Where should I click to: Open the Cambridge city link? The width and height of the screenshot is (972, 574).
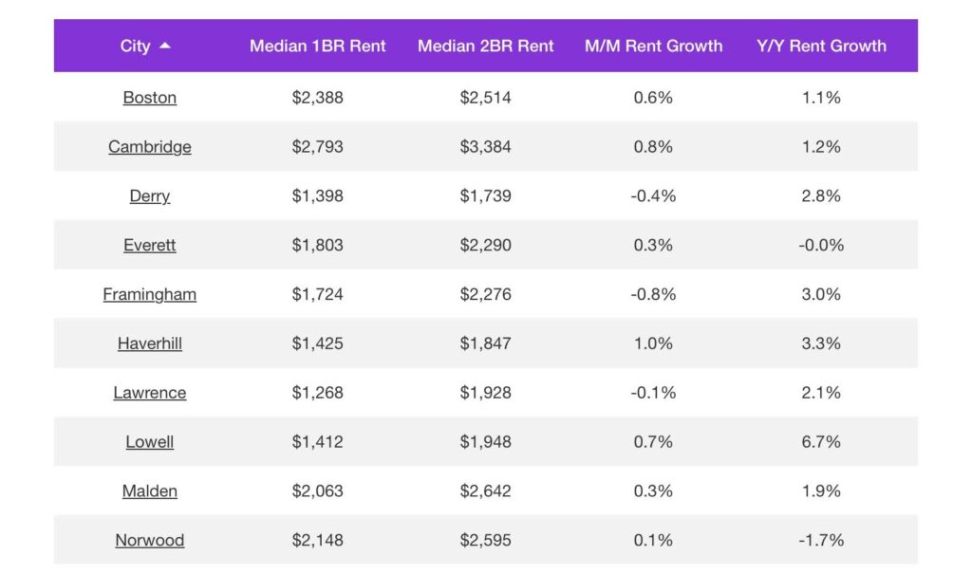150,147
